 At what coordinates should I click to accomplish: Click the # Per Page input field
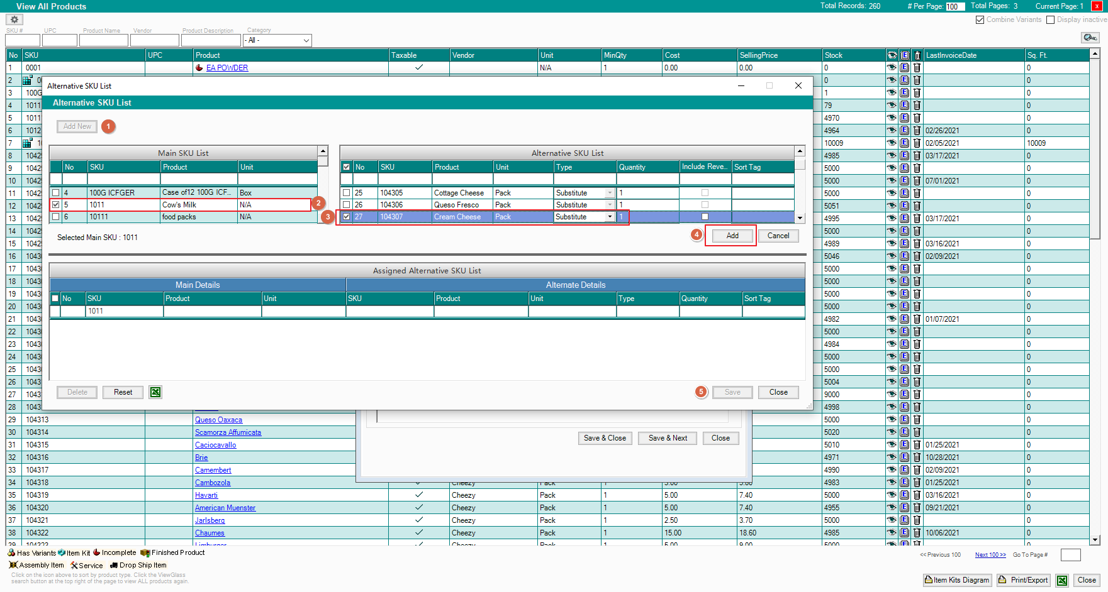tap(954, 7)
